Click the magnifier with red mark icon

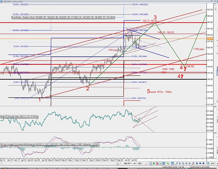[193, 163]
